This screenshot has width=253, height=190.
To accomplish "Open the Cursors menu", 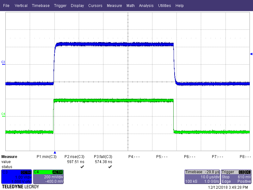I will (x=95, y=6).
